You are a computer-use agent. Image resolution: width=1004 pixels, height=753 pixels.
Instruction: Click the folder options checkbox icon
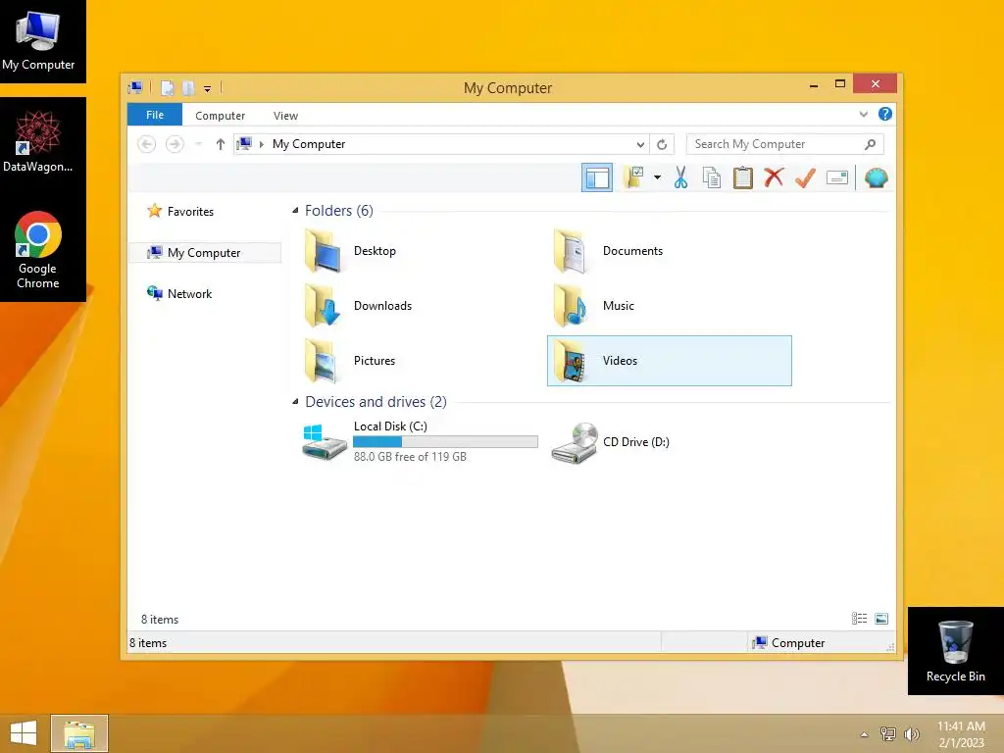[634, 177]
